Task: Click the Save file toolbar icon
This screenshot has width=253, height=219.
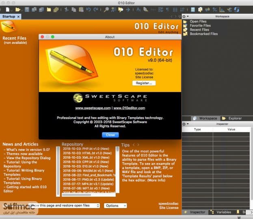Action: click(27, 9)
